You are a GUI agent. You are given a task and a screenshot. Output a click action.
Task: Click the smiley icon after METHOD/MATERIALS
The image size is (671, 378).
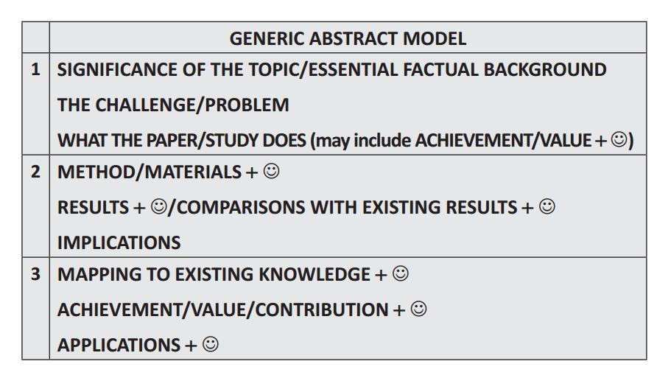tap(271, 171)
